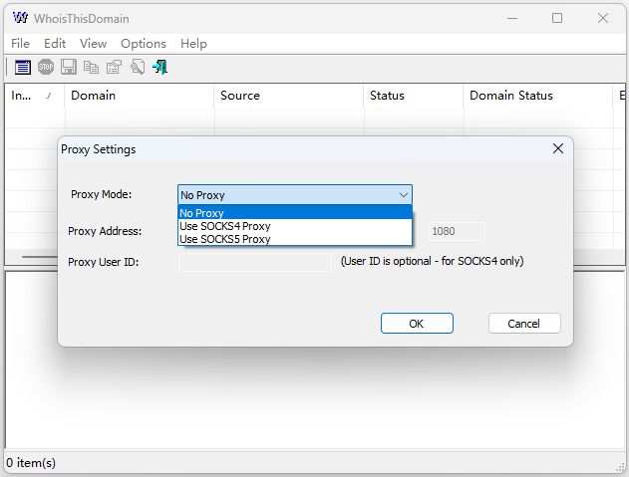Cancel the Proxy Settings dialog
629x477 pixels.
pyautogui.click(x=524, y=323)
